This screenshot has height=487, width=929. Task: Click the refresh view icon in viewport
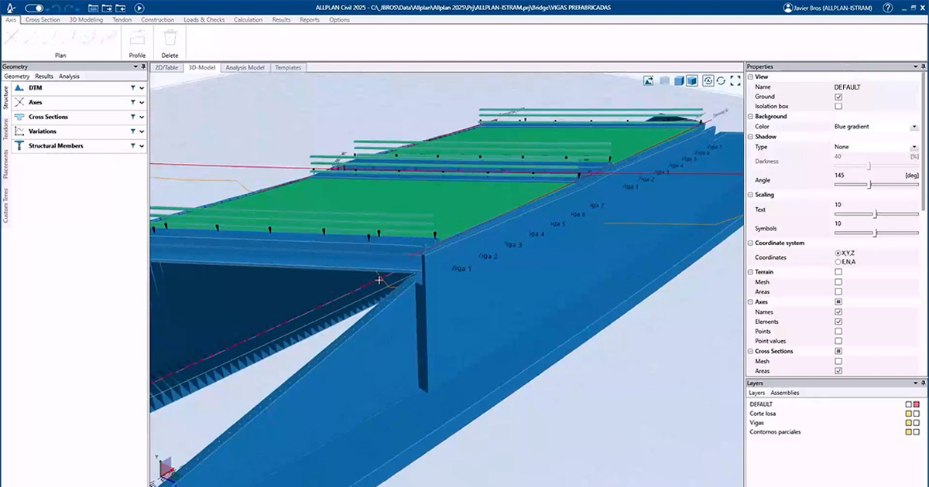721,80
